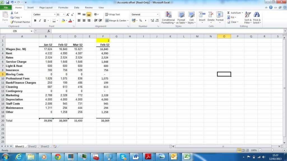Click the Conditional Formatting icon
The image size is (287, 161).
point(168,15)
